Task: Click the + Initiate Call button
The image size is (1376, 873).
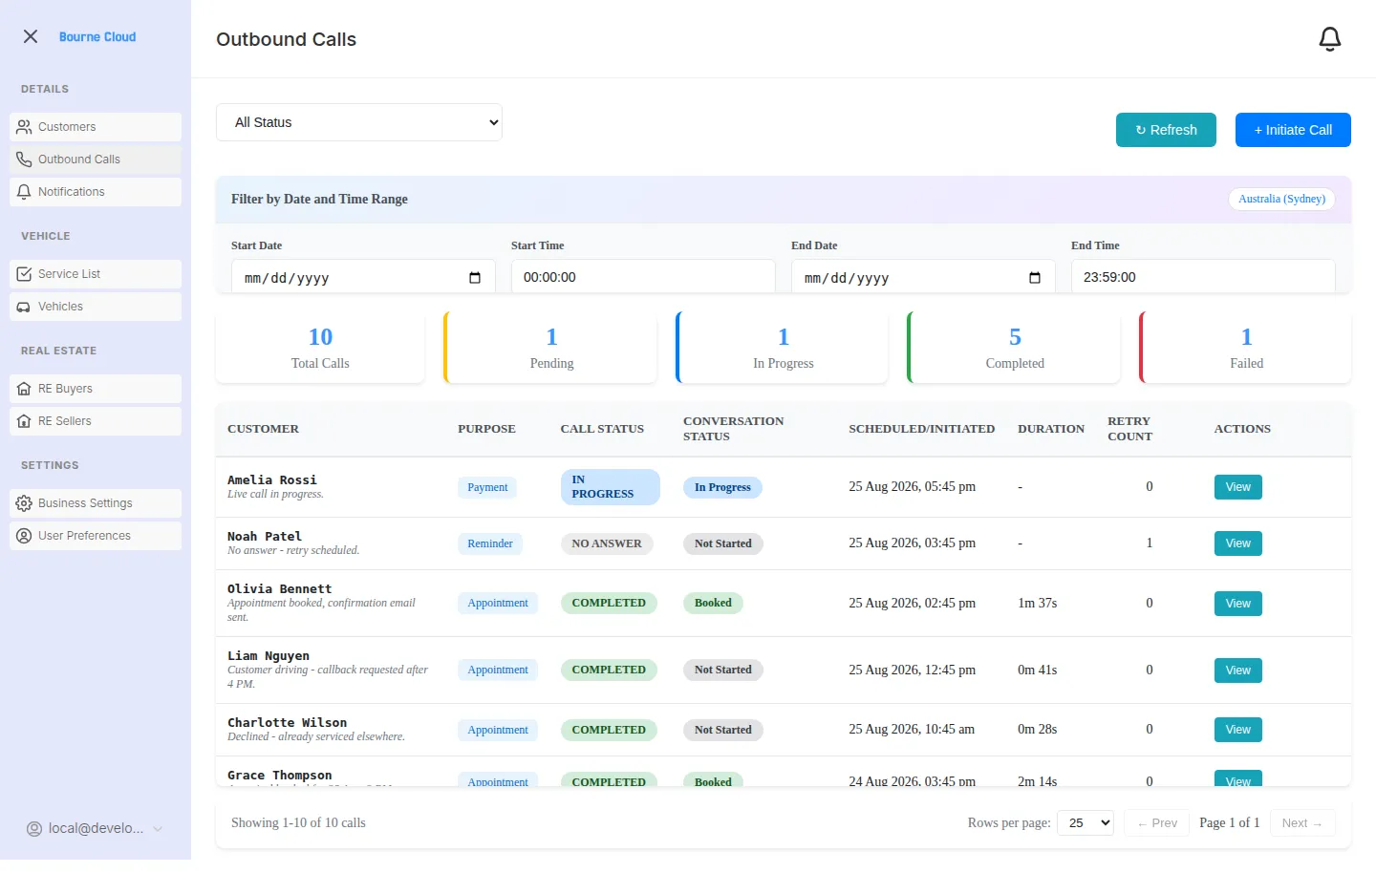Action: (x=1293, y=130)
